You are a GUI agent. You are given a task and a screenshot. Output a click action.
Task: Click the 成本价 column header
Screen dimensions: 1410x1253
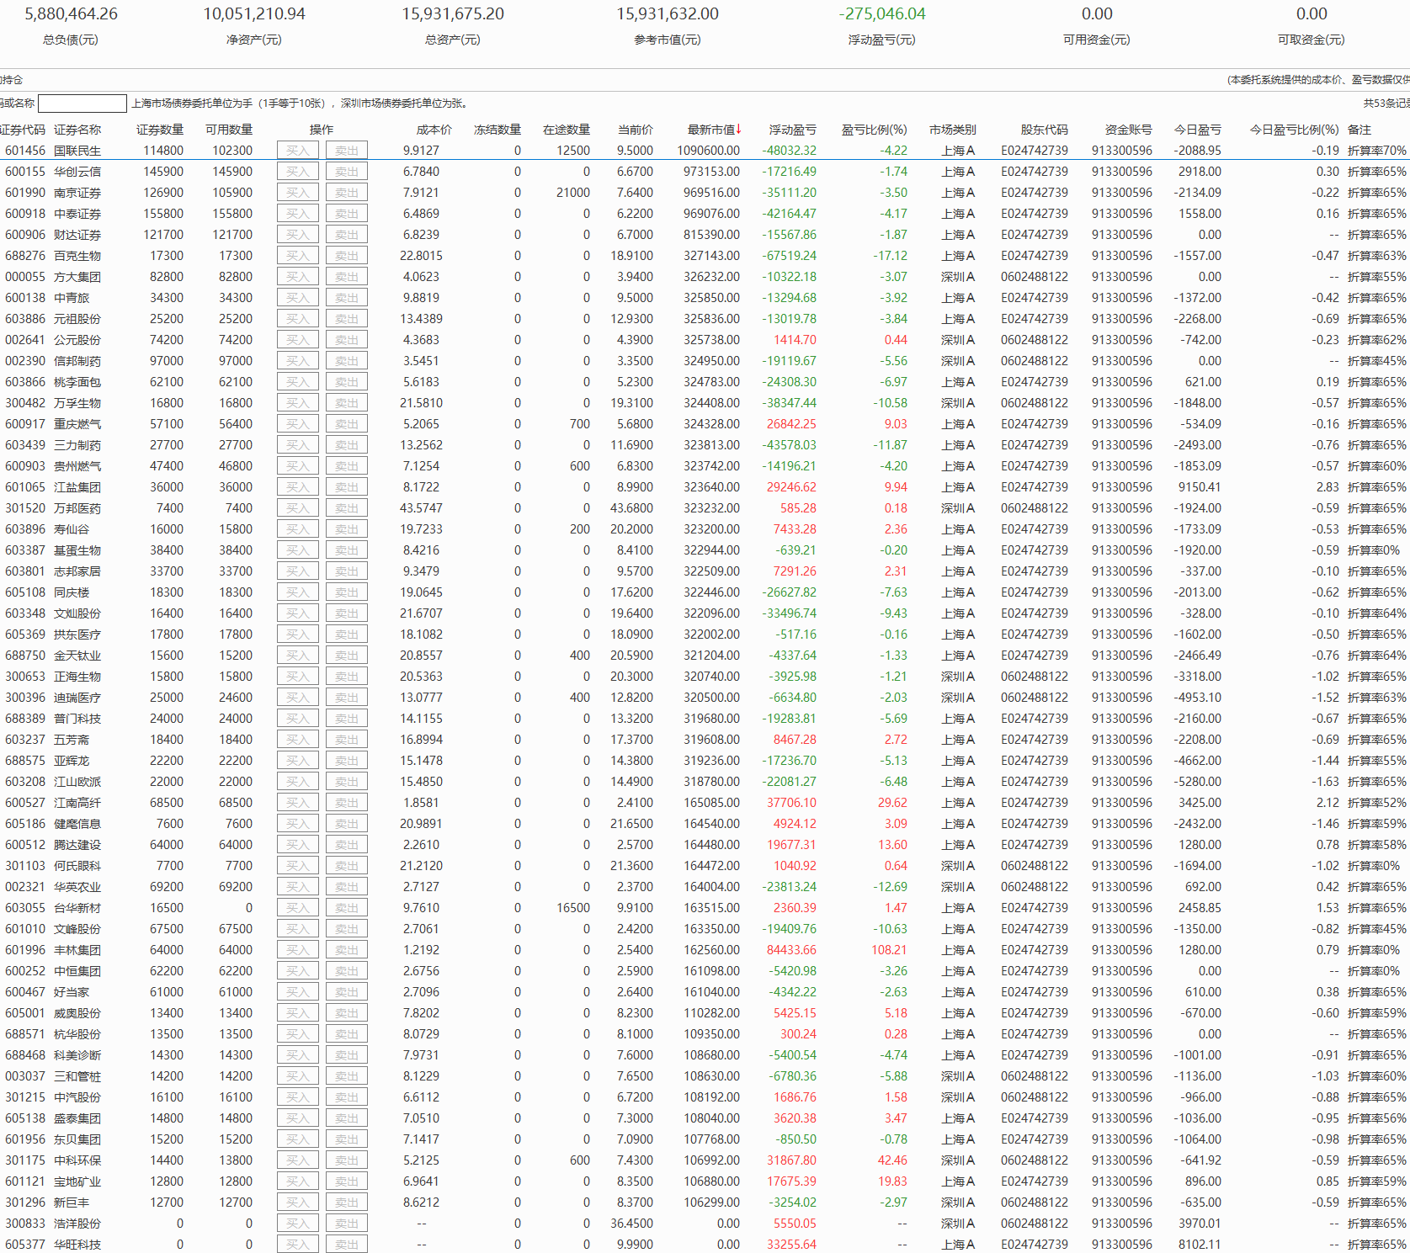[x=434, y=130]
